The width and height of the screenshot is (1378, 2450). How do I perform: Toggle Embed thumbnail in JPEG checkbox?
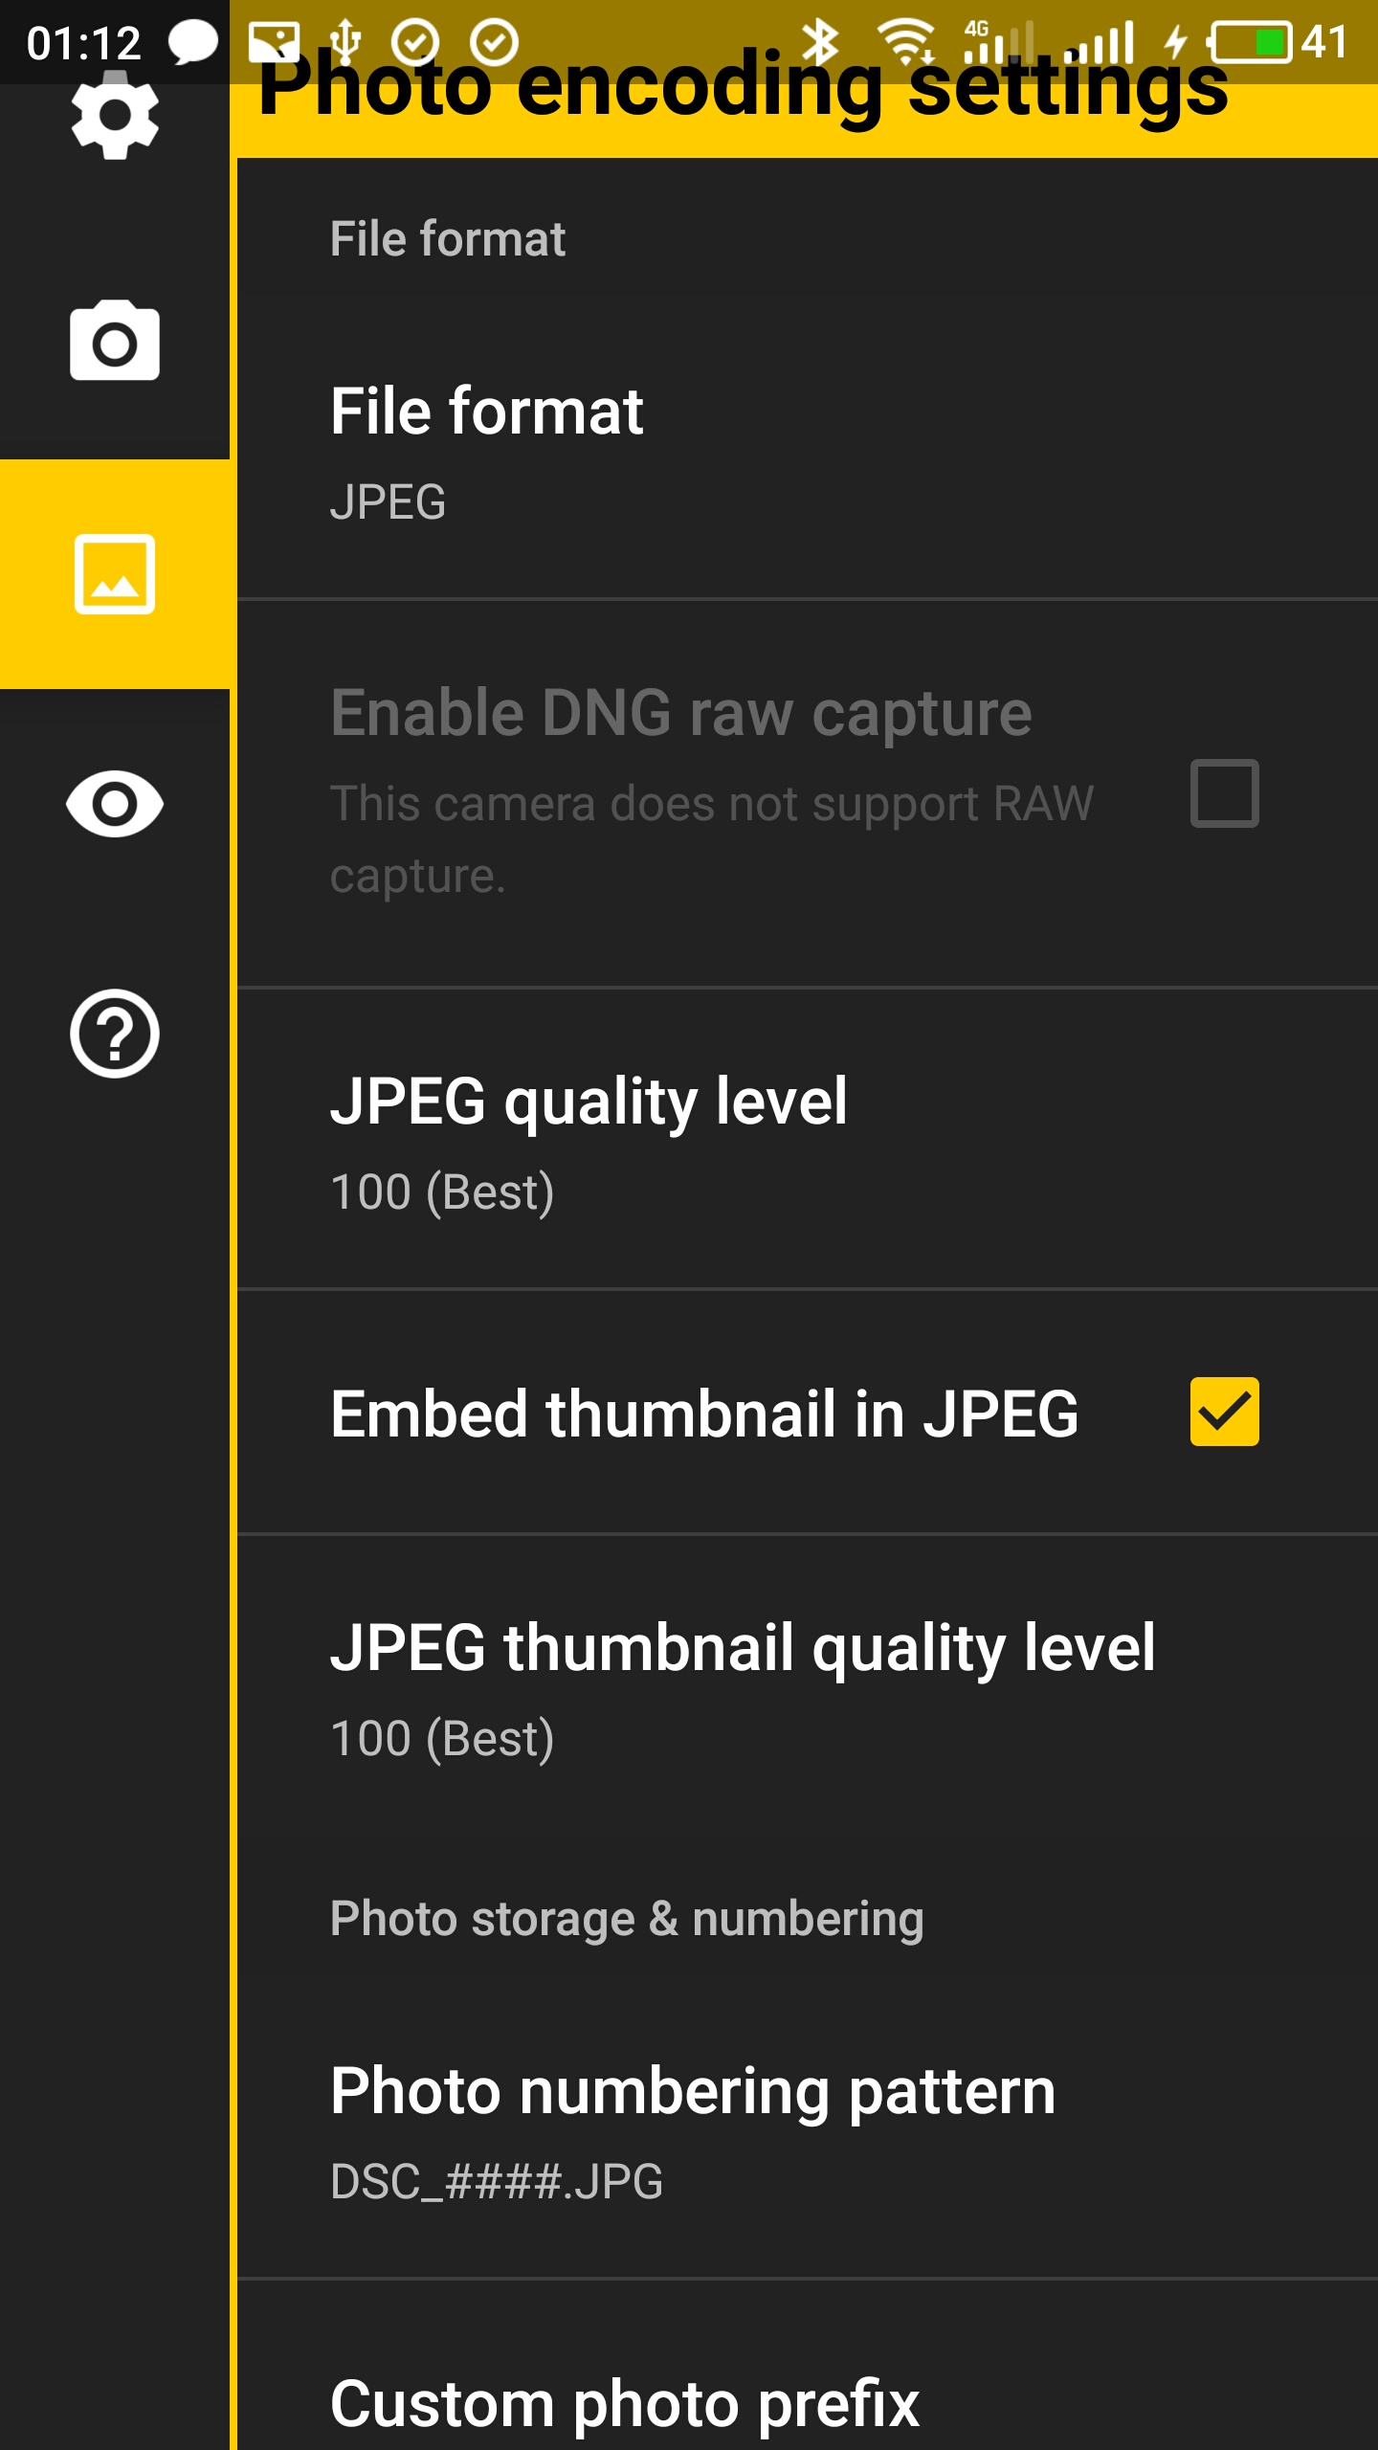point(1224,1412)
